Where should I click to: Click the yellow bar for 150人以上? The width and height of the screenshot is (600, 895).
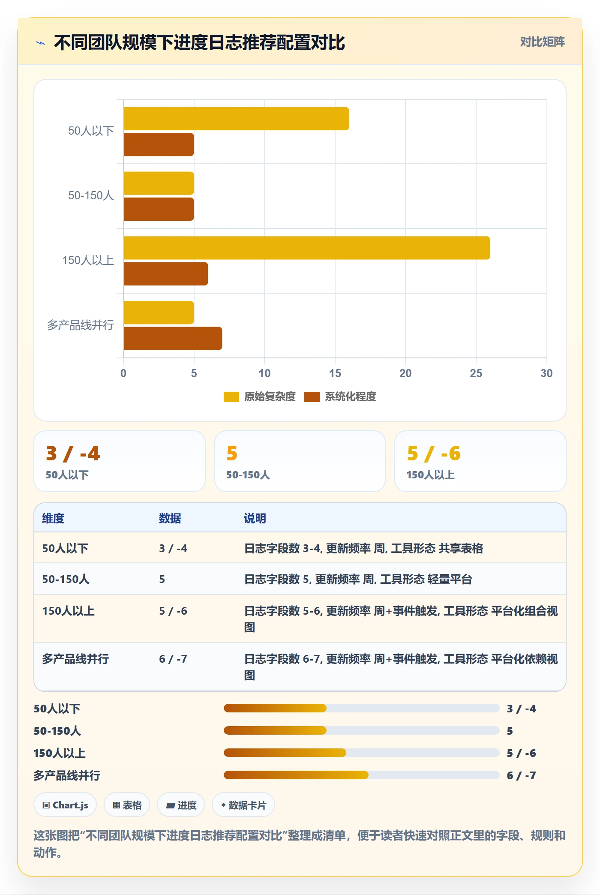(x=307, y=248)
